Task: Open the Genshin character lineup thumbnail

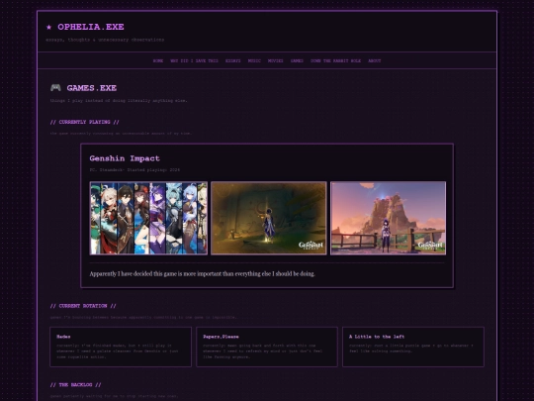Action: 148,218
